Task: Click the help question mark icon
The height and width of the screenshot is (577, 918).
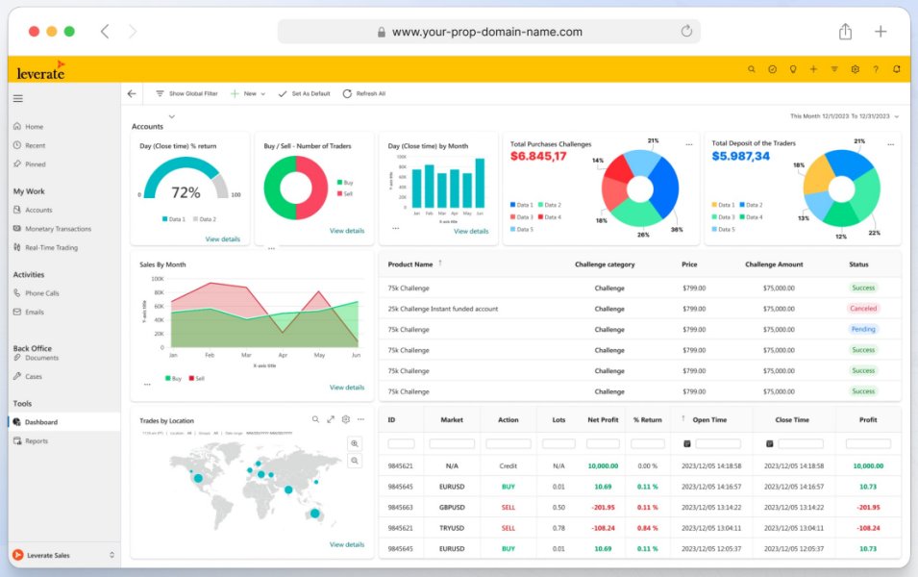Action: 876,69
